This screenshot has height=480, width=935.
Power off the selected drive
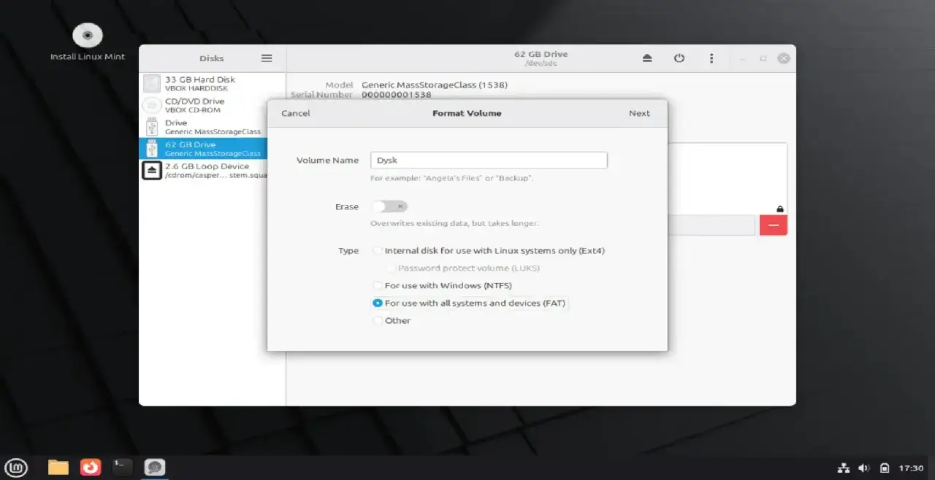coord(679,58)
